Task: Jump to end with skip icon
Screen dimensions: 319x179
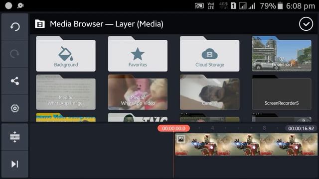Action: (x=15, y=164)
